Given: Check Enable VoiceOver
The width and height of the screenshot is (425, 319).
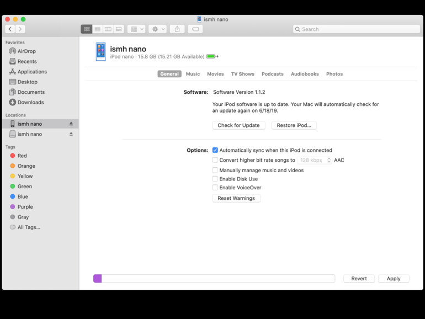Looking at the screenshot, I should [215, 188].
